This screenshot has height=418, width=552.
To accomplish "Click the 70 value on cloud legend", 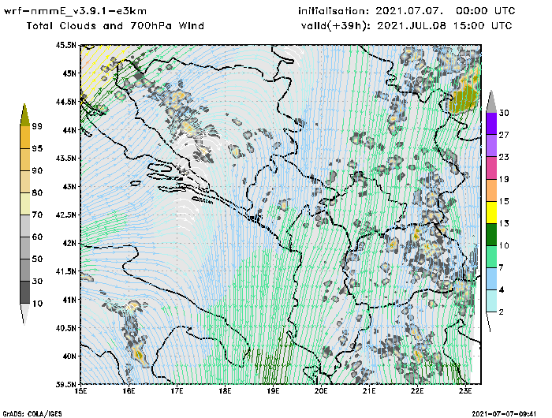I will pyautogui.click(x=37, y=215).
